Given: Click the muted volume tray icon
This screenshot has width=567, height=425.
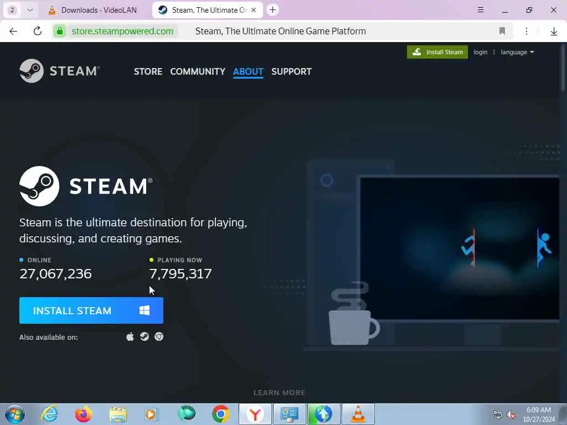Looking at the screenshot, I should (x=511, y=415).
